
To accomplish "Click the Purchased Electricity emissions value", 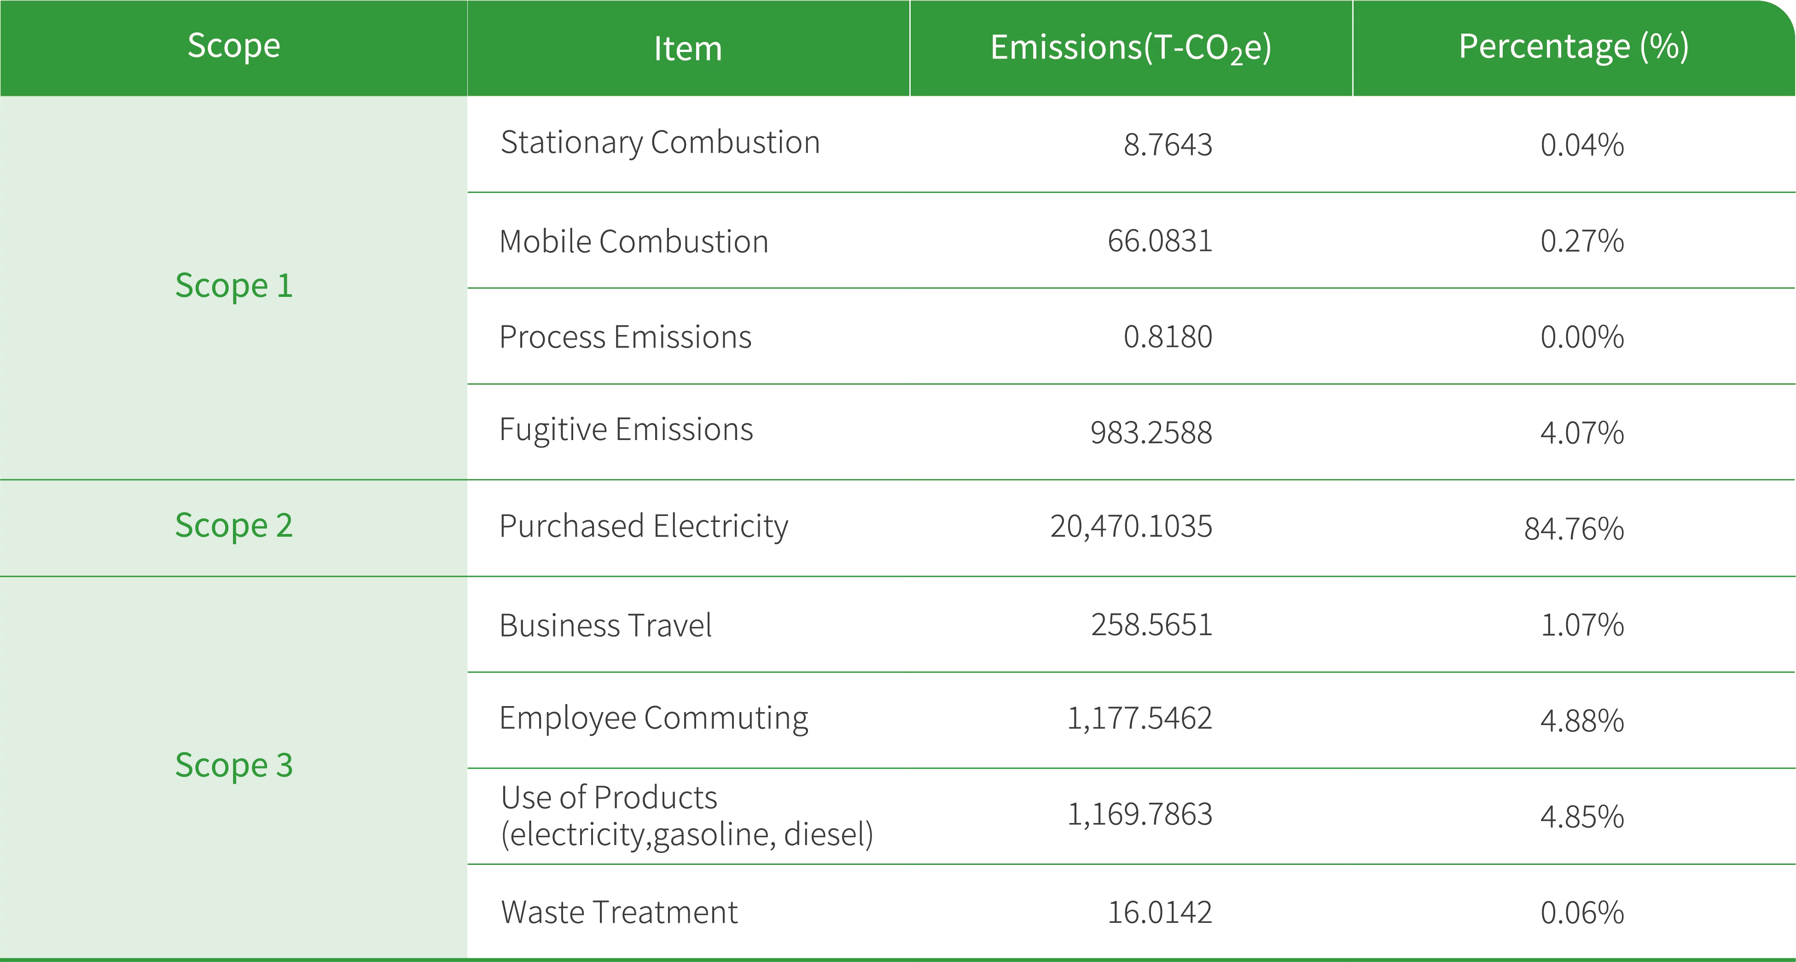I will [1130, 526].
